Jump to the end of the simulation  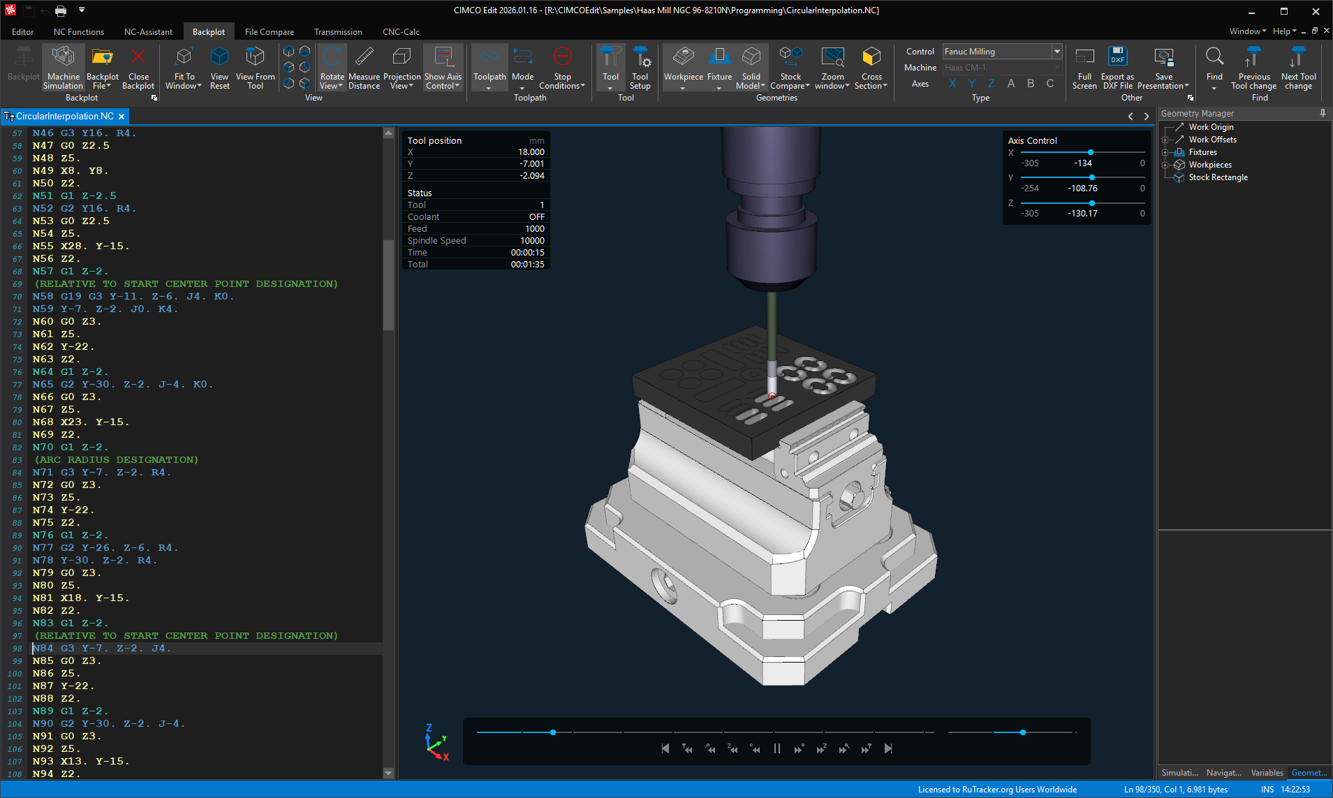888,748
